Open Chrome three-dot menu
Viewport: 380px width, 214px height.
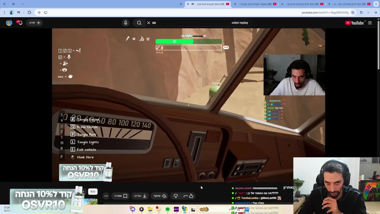coord(4,12)
